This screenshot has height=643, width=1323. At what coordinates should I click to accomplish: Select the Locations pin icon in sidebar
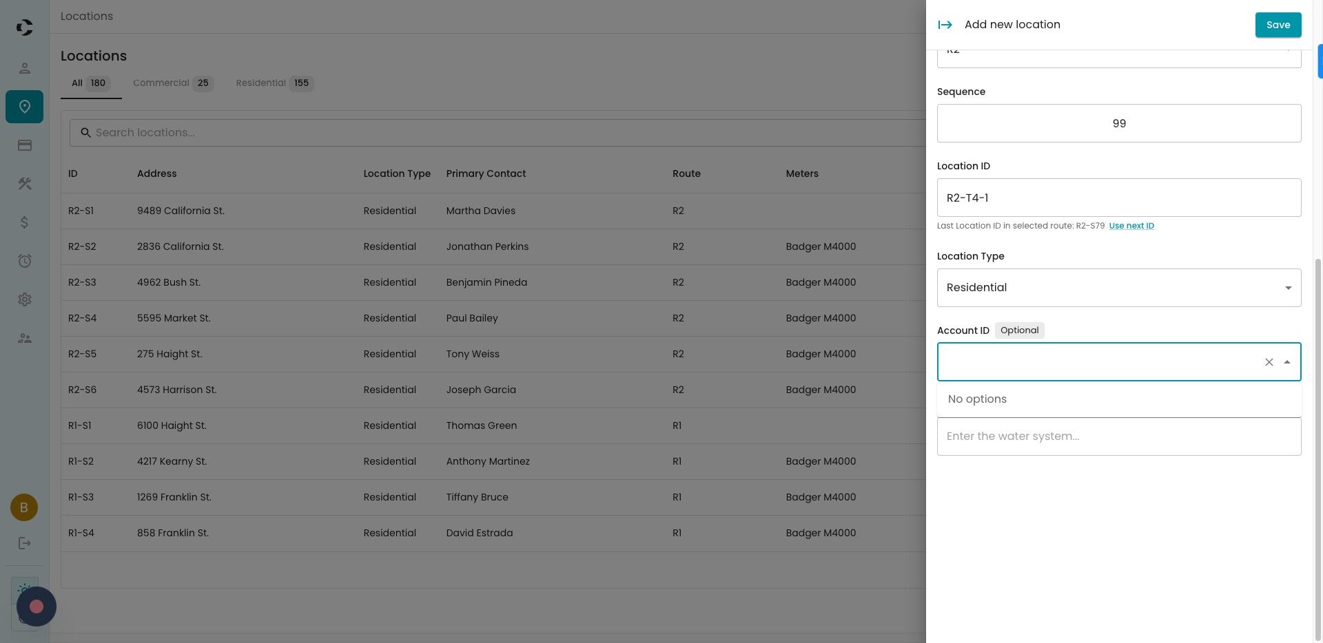click(x=25, y=107)
